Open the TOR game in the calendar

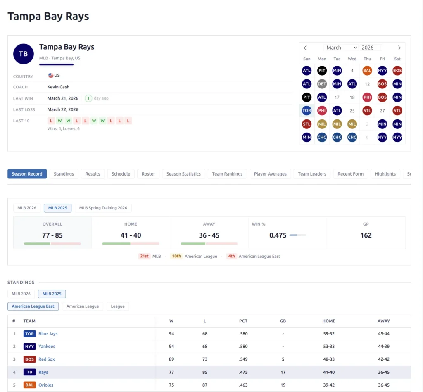click(x=307, y=111)
